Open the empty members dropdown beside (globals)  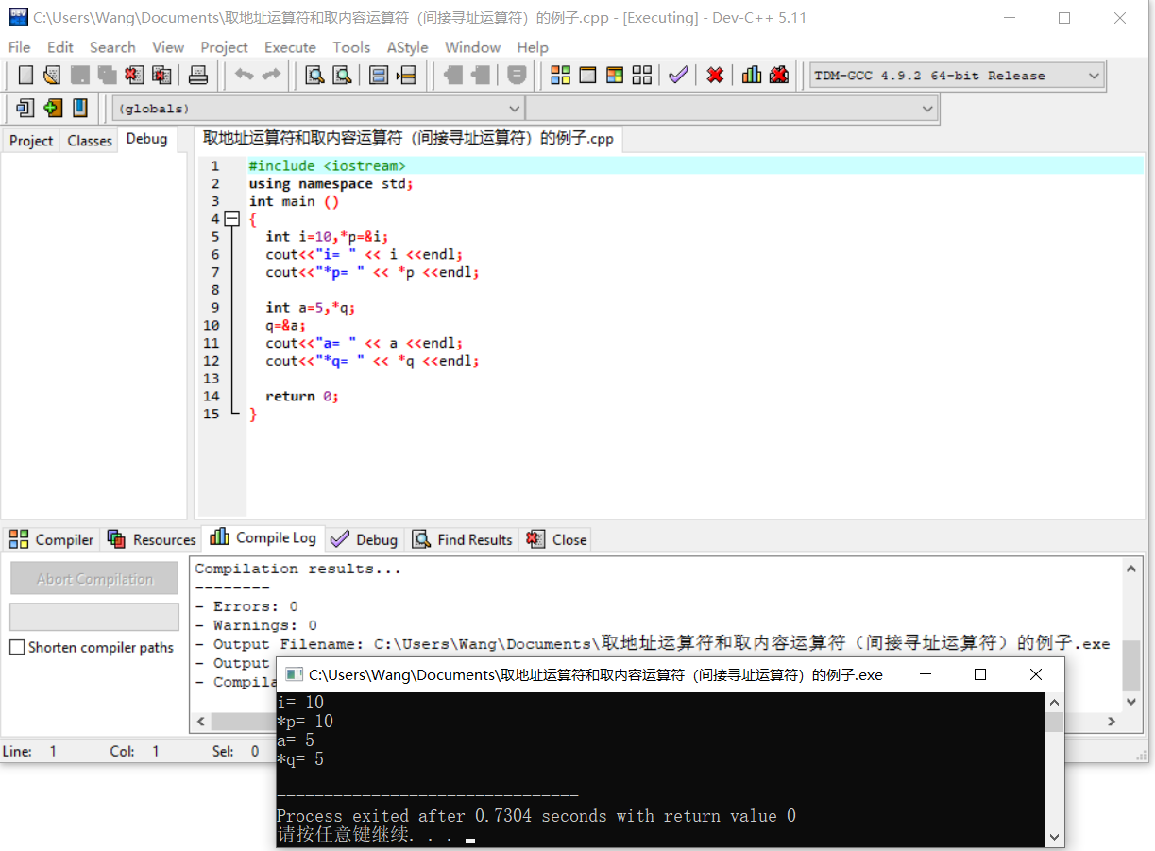click(732, 109)
